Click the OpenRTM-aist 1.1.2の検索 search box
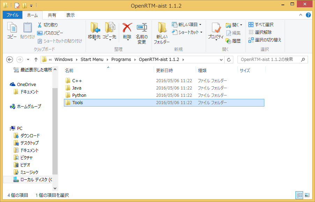 (x=273, y=60)
